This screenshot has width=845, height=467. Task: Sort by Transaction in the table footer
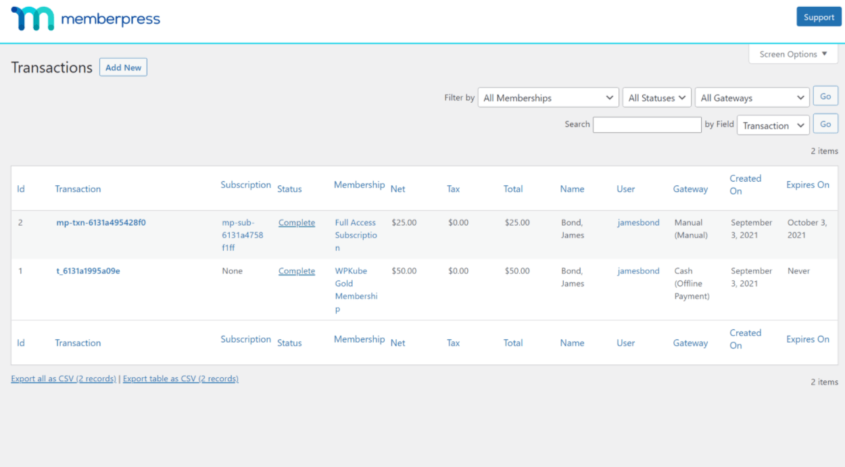pyautogui.click(x=78, y=343)
